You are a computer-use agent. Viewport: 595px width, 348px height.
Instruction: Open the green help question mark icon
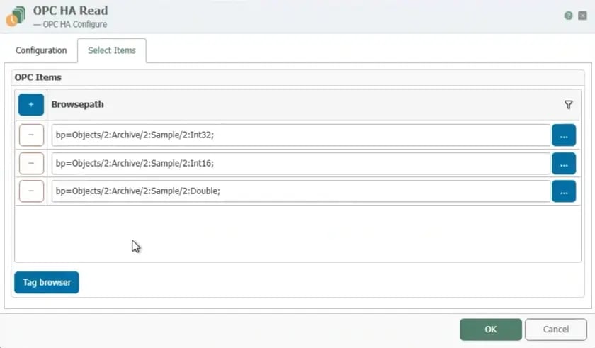click(x=568, y=16)
